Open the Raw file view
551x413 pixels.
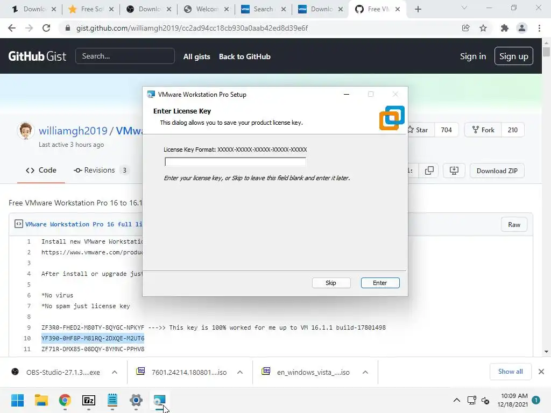click(514, 225)
